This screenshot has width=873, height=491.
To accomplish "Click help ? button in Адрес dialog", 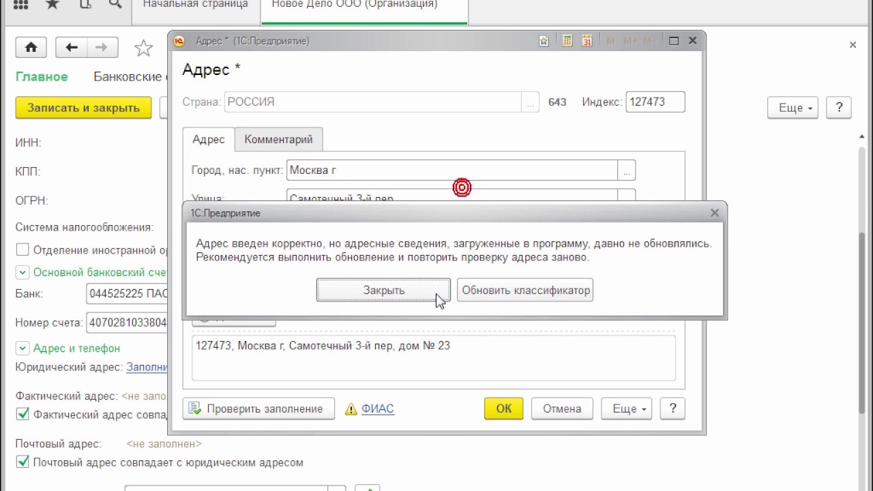I will point(673,408).
